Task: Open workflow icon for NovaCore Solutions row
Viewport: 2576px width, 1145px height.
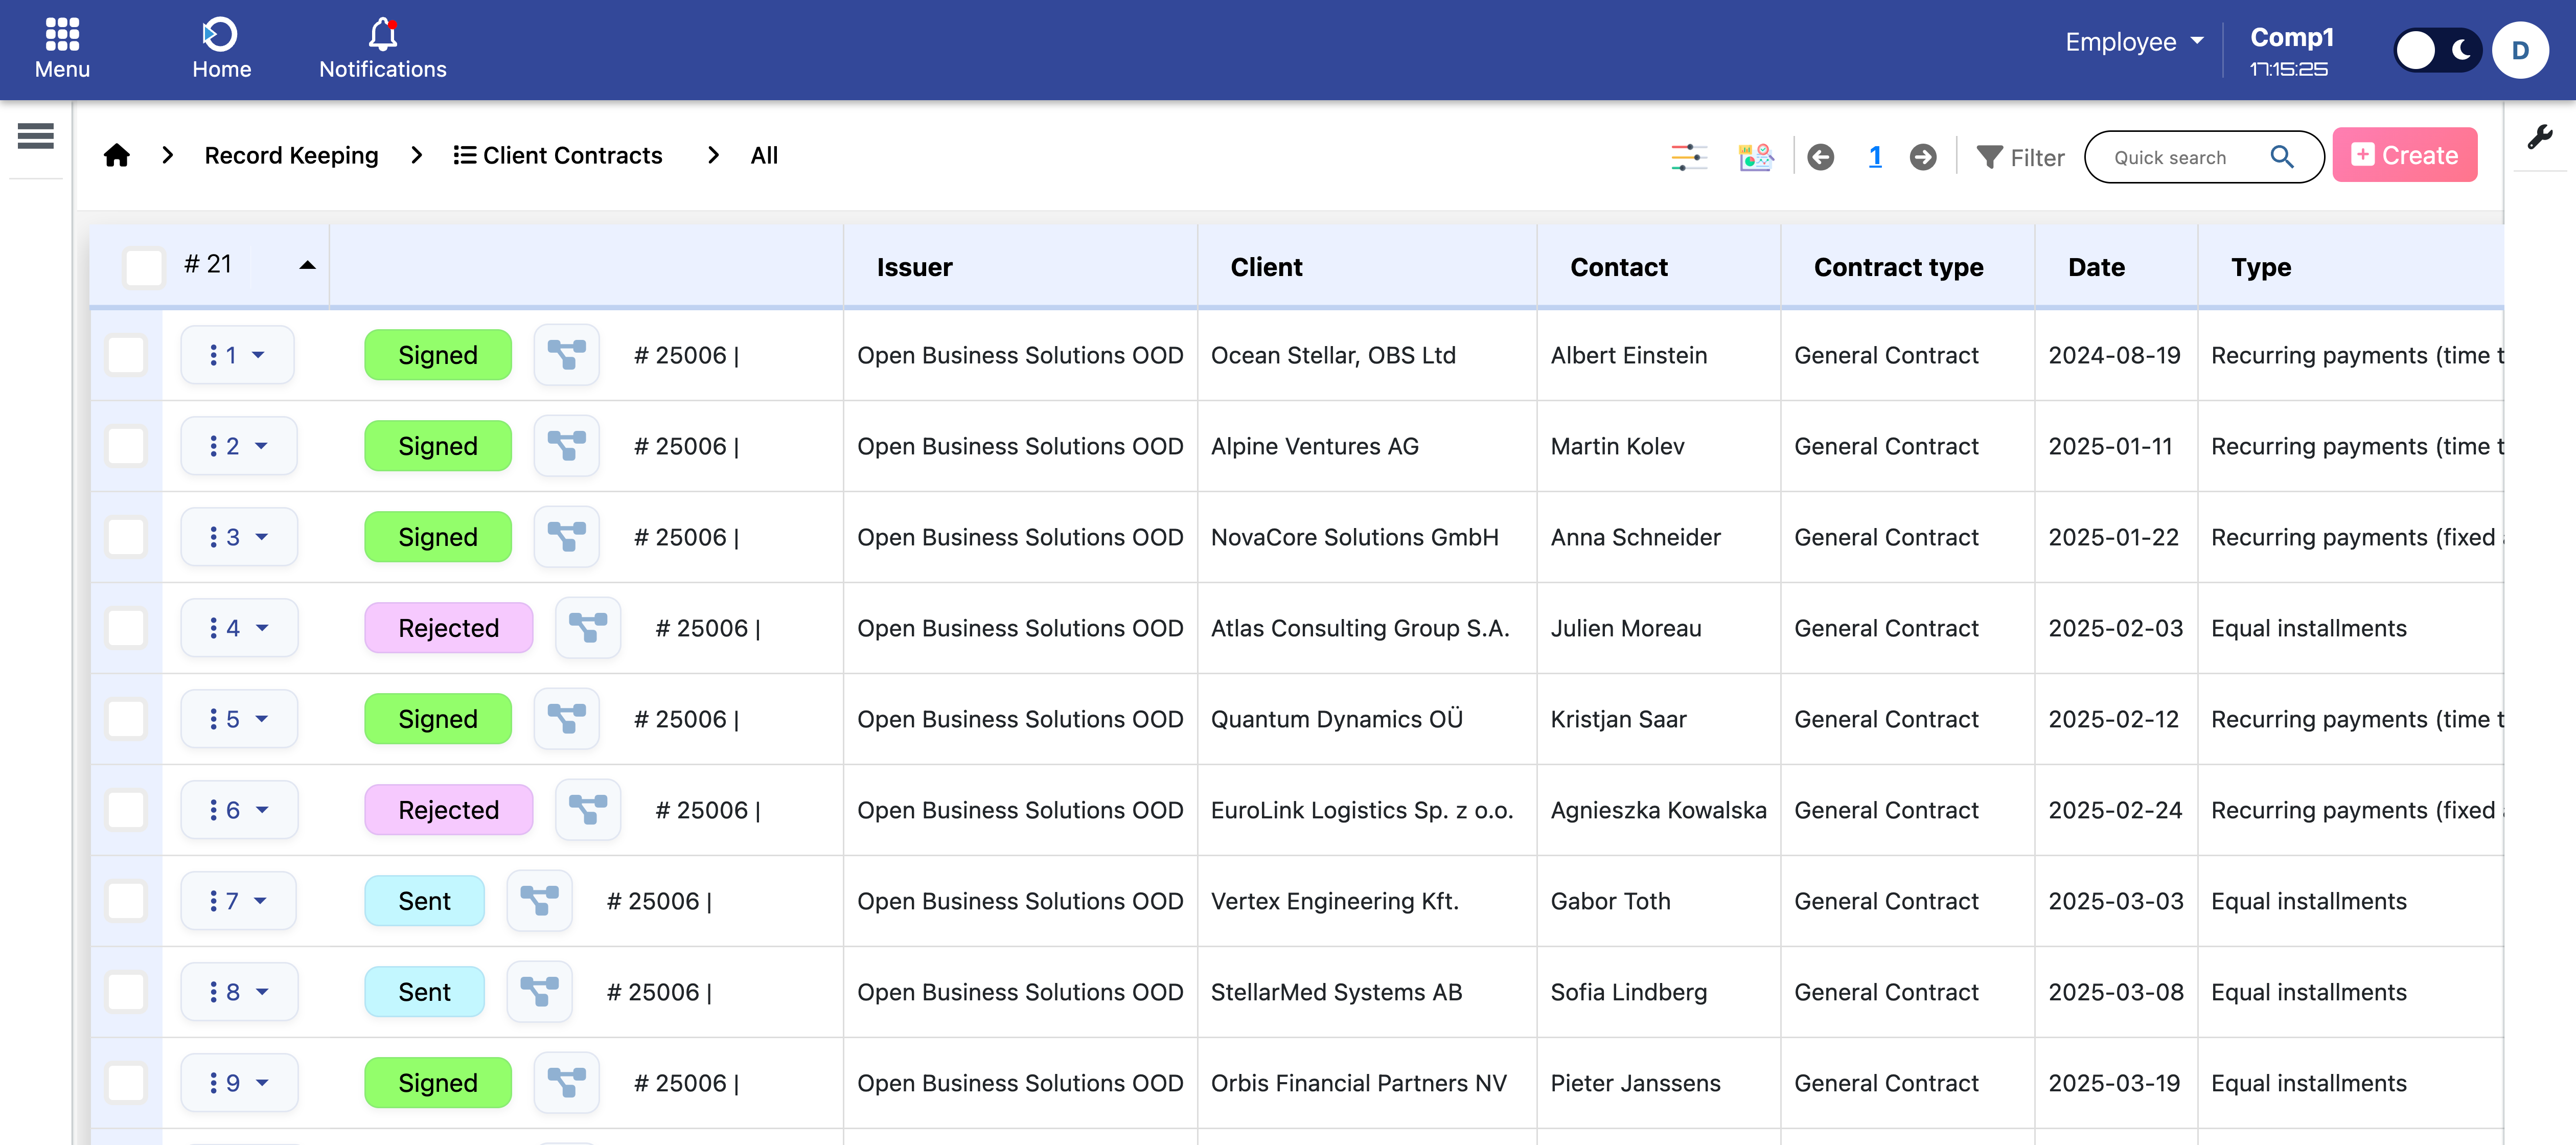Action: tap(567, 537)
